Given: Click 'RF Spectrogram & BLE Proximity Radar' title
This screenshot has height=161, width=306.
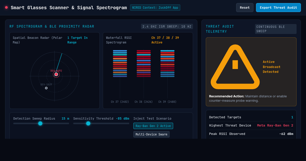Looking at the screenshot, I should [52, 27].
